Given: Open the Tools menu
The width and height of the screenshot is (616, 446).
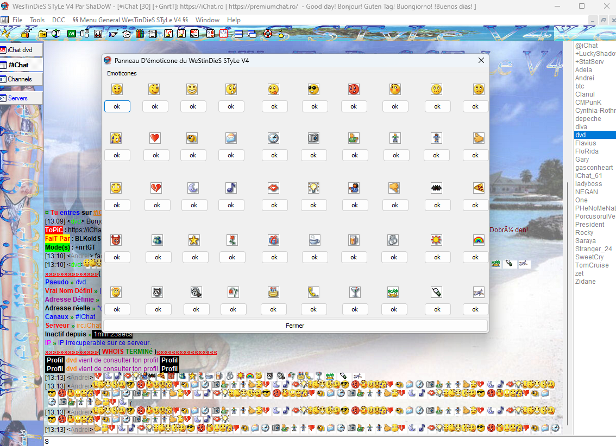Looking at the screenshot, I should tap(37, 20).
